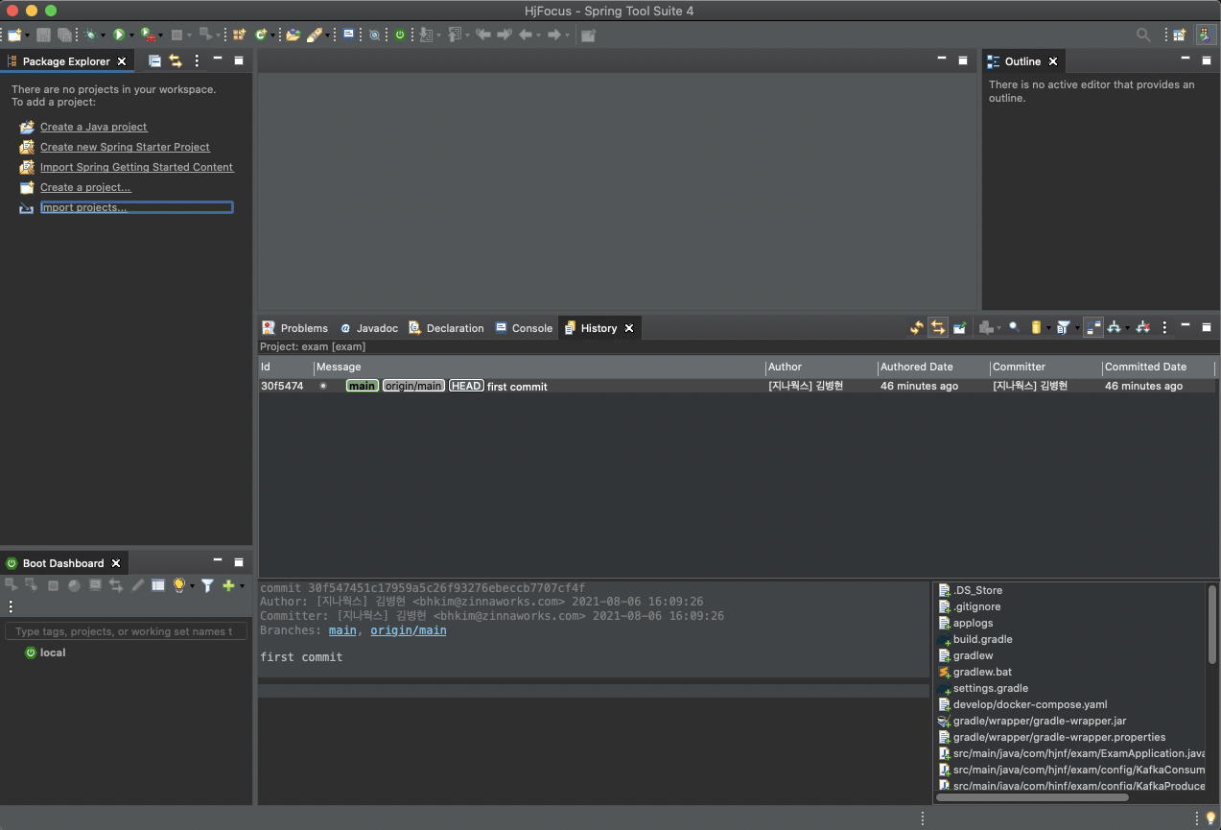The height and width of the screenshot is (830, 1221).
Task: Click the Create a Java project link
Action: [x=94, y=127]
